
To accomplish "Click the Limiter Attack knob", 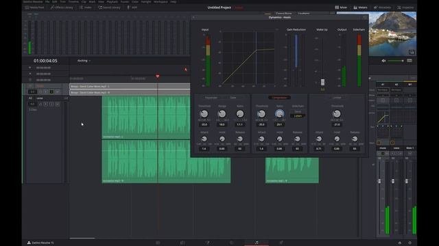I will point(319,139).
